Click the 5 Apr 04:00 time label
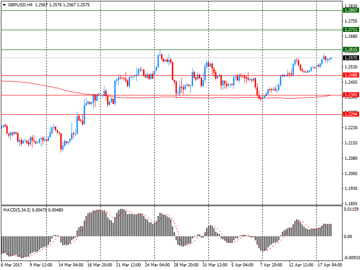Viewport: 360px width, 270px height. tap(243, 265)
